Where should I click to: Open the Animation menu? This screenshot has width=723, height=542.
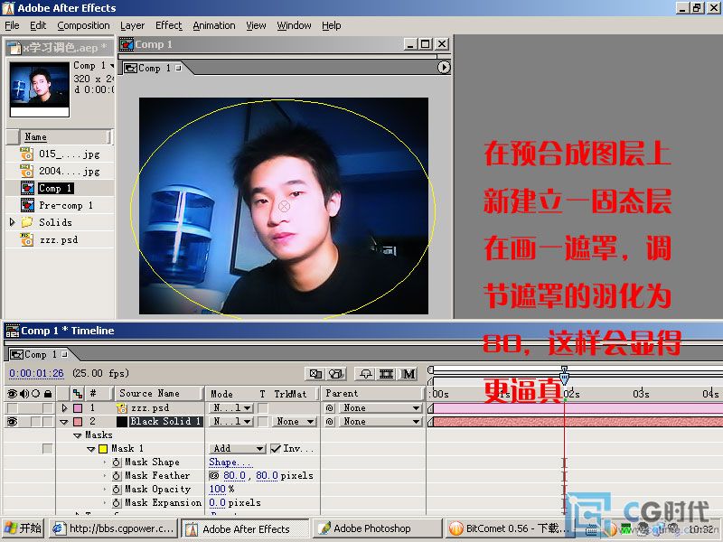(x=214, y=25)
